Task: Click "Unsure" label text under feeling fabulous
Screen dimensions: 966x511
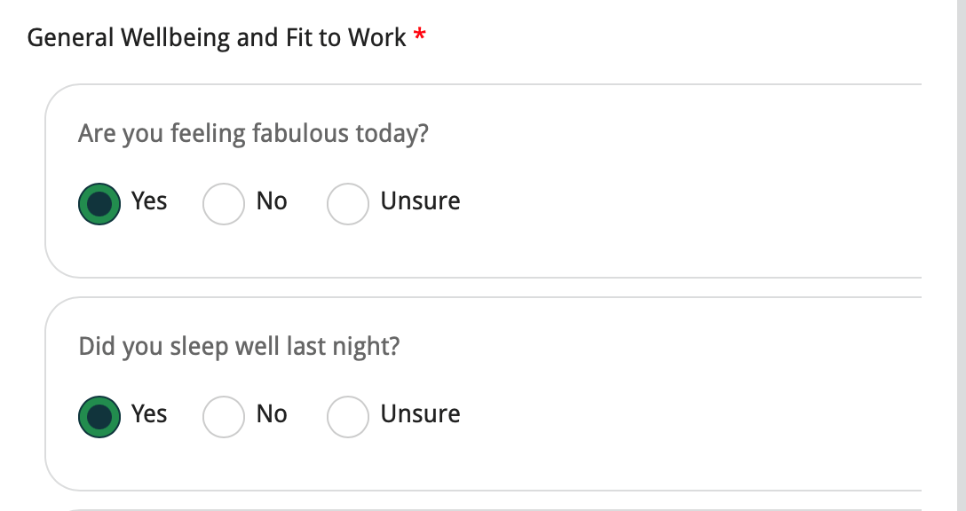Action: (420, 201)
